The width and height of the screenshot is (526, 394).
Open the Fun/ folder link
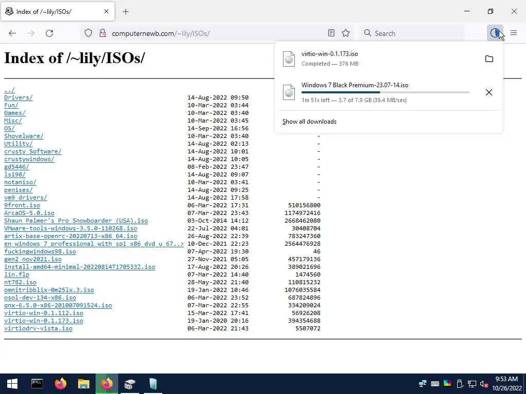tap(11, 105)
